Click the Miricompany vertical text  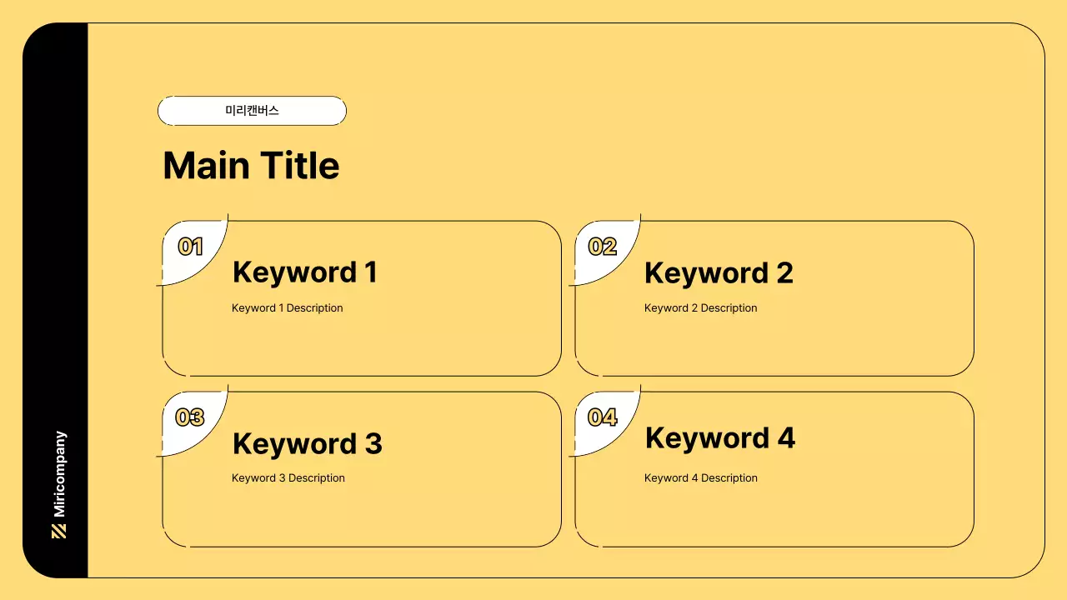pyautogui.click(x=59, y=474)
